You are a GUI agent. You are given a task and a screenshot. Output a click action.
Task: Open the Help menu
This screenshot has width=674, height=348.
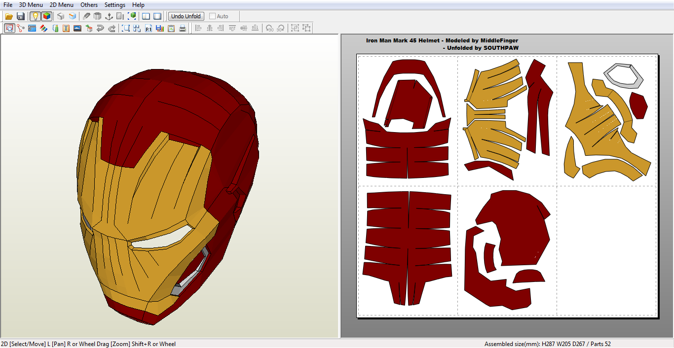(x=139, y=5)
